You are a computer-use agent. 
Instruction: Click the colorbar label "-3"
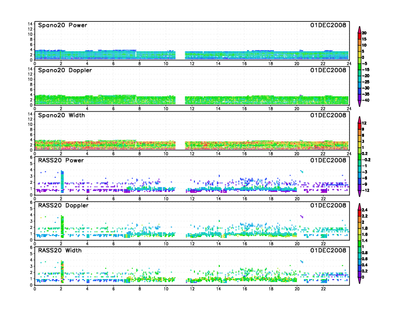coord(365,172)
